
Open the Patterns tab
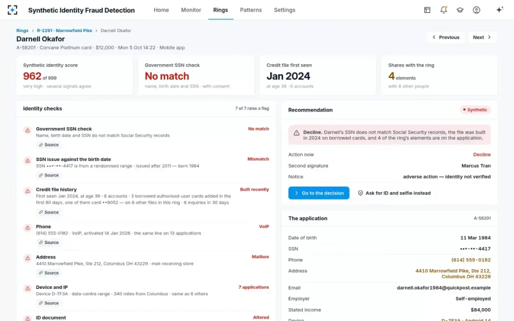tap(251, 10)
